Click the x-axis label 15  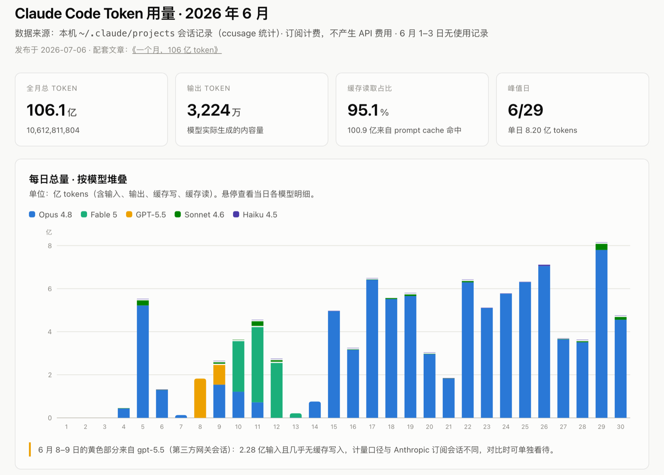pyautogui.click(x=334, y=427)
